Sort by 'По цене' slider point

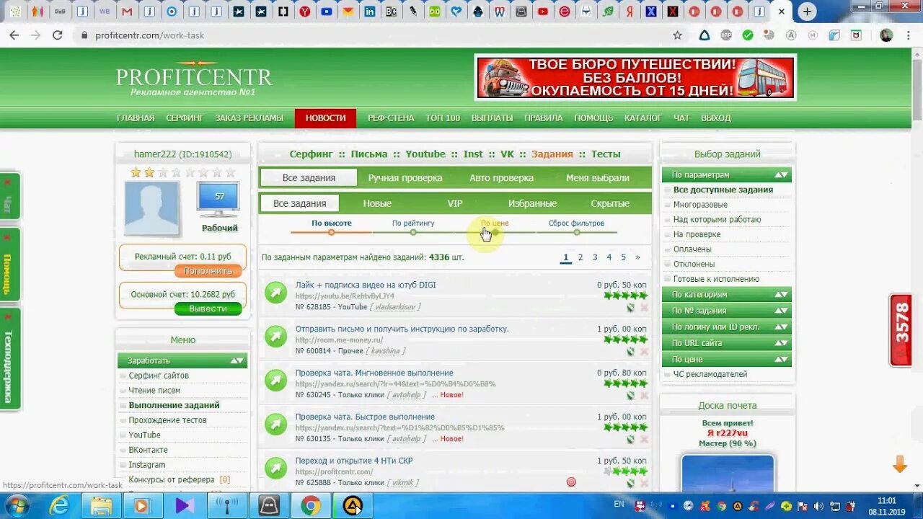pyautogui.click(x=495, y=232)
